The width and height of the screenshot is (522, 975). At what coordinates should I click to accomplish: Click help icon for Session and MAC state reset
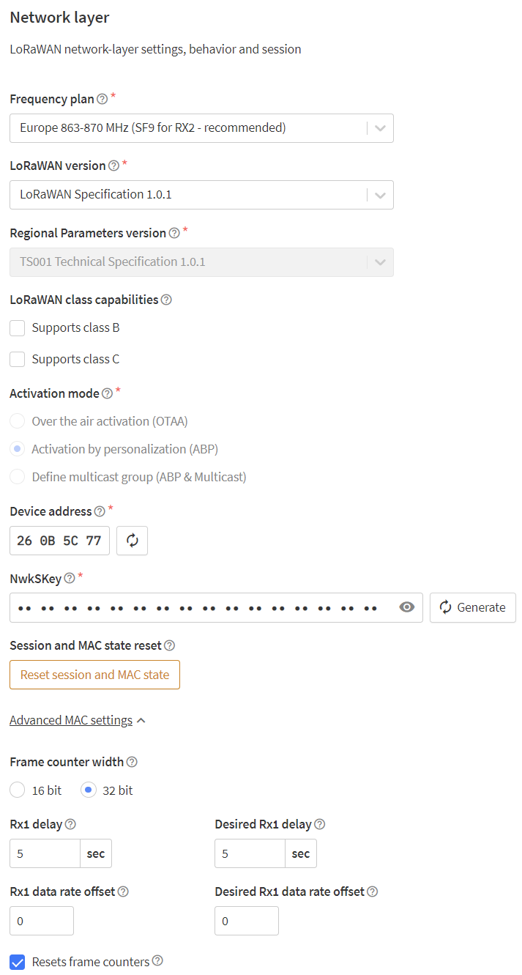tap(169, 645)
